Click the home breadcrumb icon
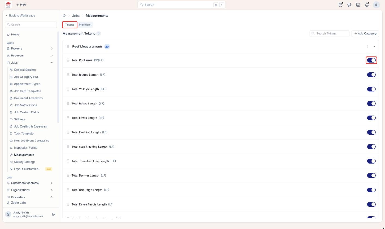The height and width of the screenshot is (229, 385). click(64, 16)
